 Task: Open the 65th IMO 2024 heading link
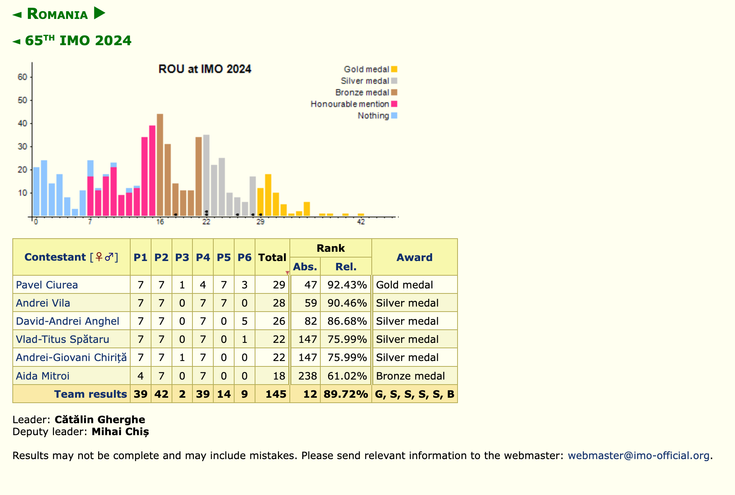click(x=78, y=41)
